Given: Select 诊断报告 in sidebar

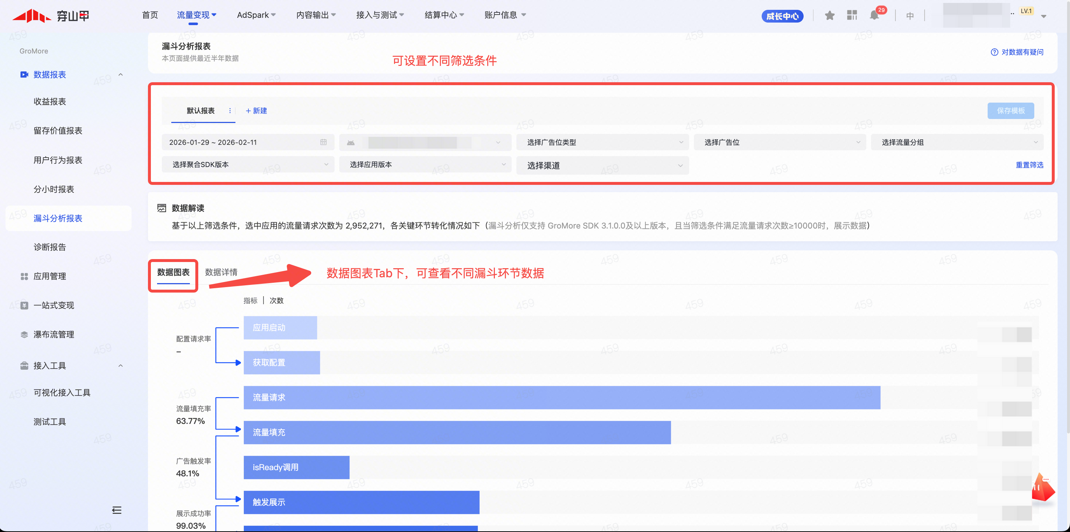Looking at the screenshot, I should 50,247.
